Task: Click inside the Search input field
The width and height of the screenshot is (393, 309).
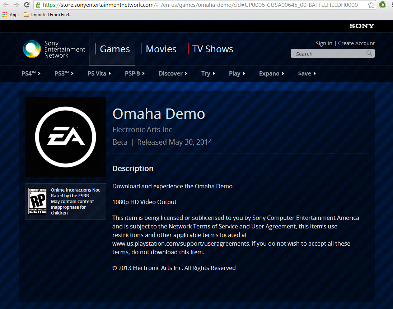Action: pyautogui.click(x=328, y=54)
